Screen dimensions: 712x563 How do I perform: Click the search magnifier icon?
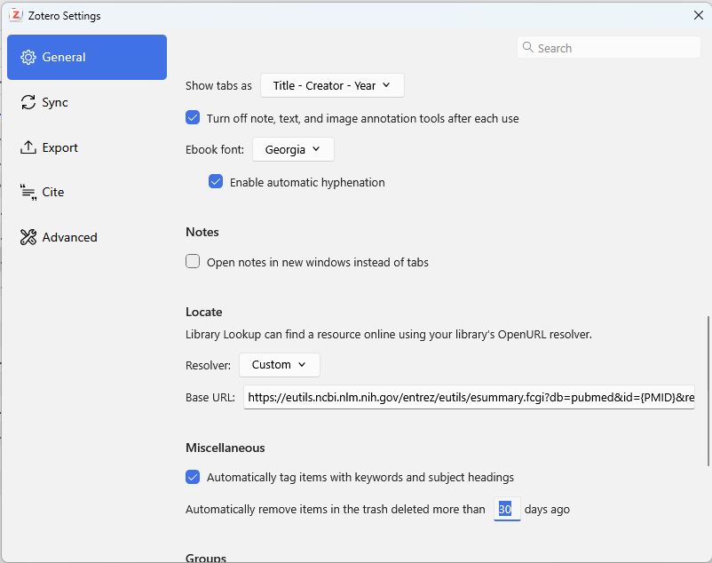[527, 47]
